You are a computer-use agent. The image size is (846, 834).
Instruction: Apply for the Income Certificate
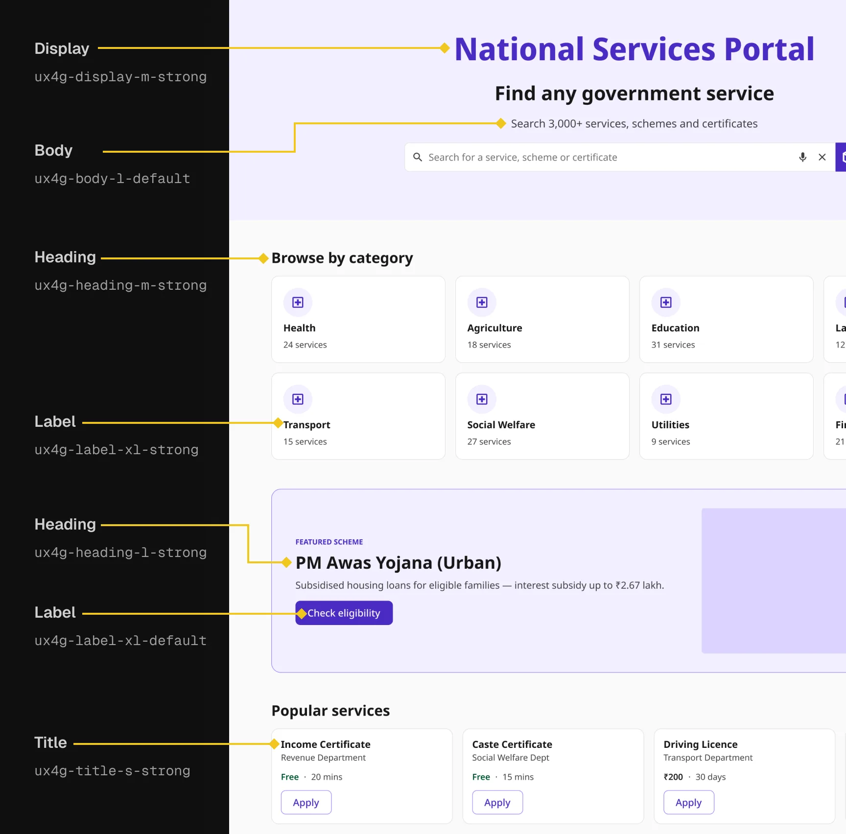(x=306, y=803)
